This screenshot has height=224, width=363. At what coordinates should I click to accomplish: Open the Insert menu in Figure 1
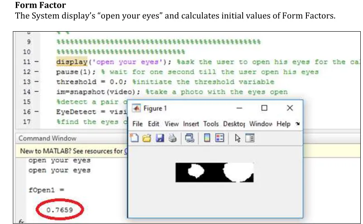point(191,124)
